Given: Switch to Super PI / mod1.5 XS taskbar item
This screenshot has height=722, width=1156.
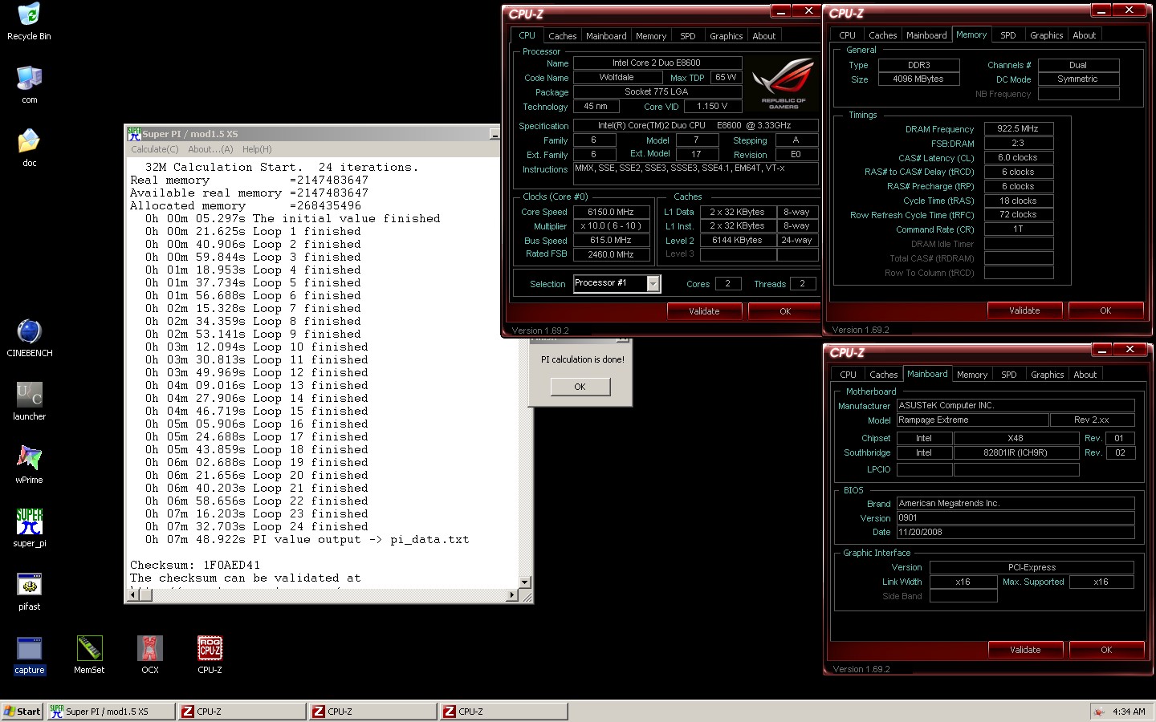Looking at the screenshot, I should point(110,712).
